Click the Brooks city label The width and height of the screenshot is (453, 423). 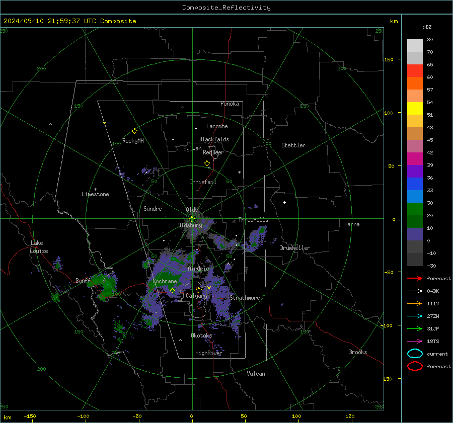click(x=358, y=352)
